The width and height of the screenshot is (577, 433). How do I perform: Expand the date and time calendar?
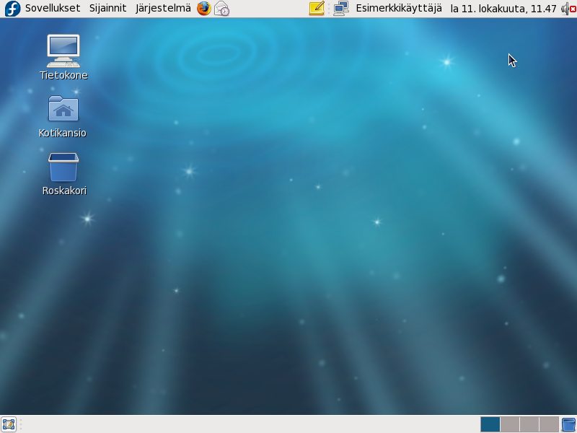click(503, 9)
